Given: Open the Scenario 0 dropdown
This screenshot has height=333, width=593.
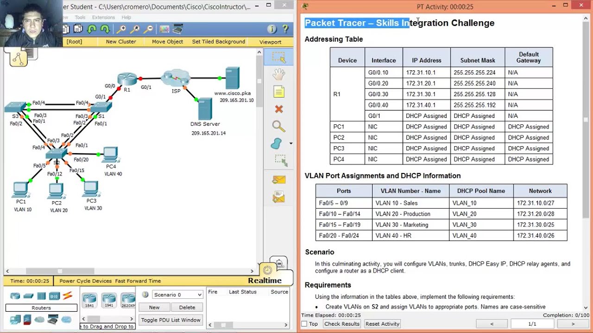Looking at the screenshot, I should (x=177, y=295).
